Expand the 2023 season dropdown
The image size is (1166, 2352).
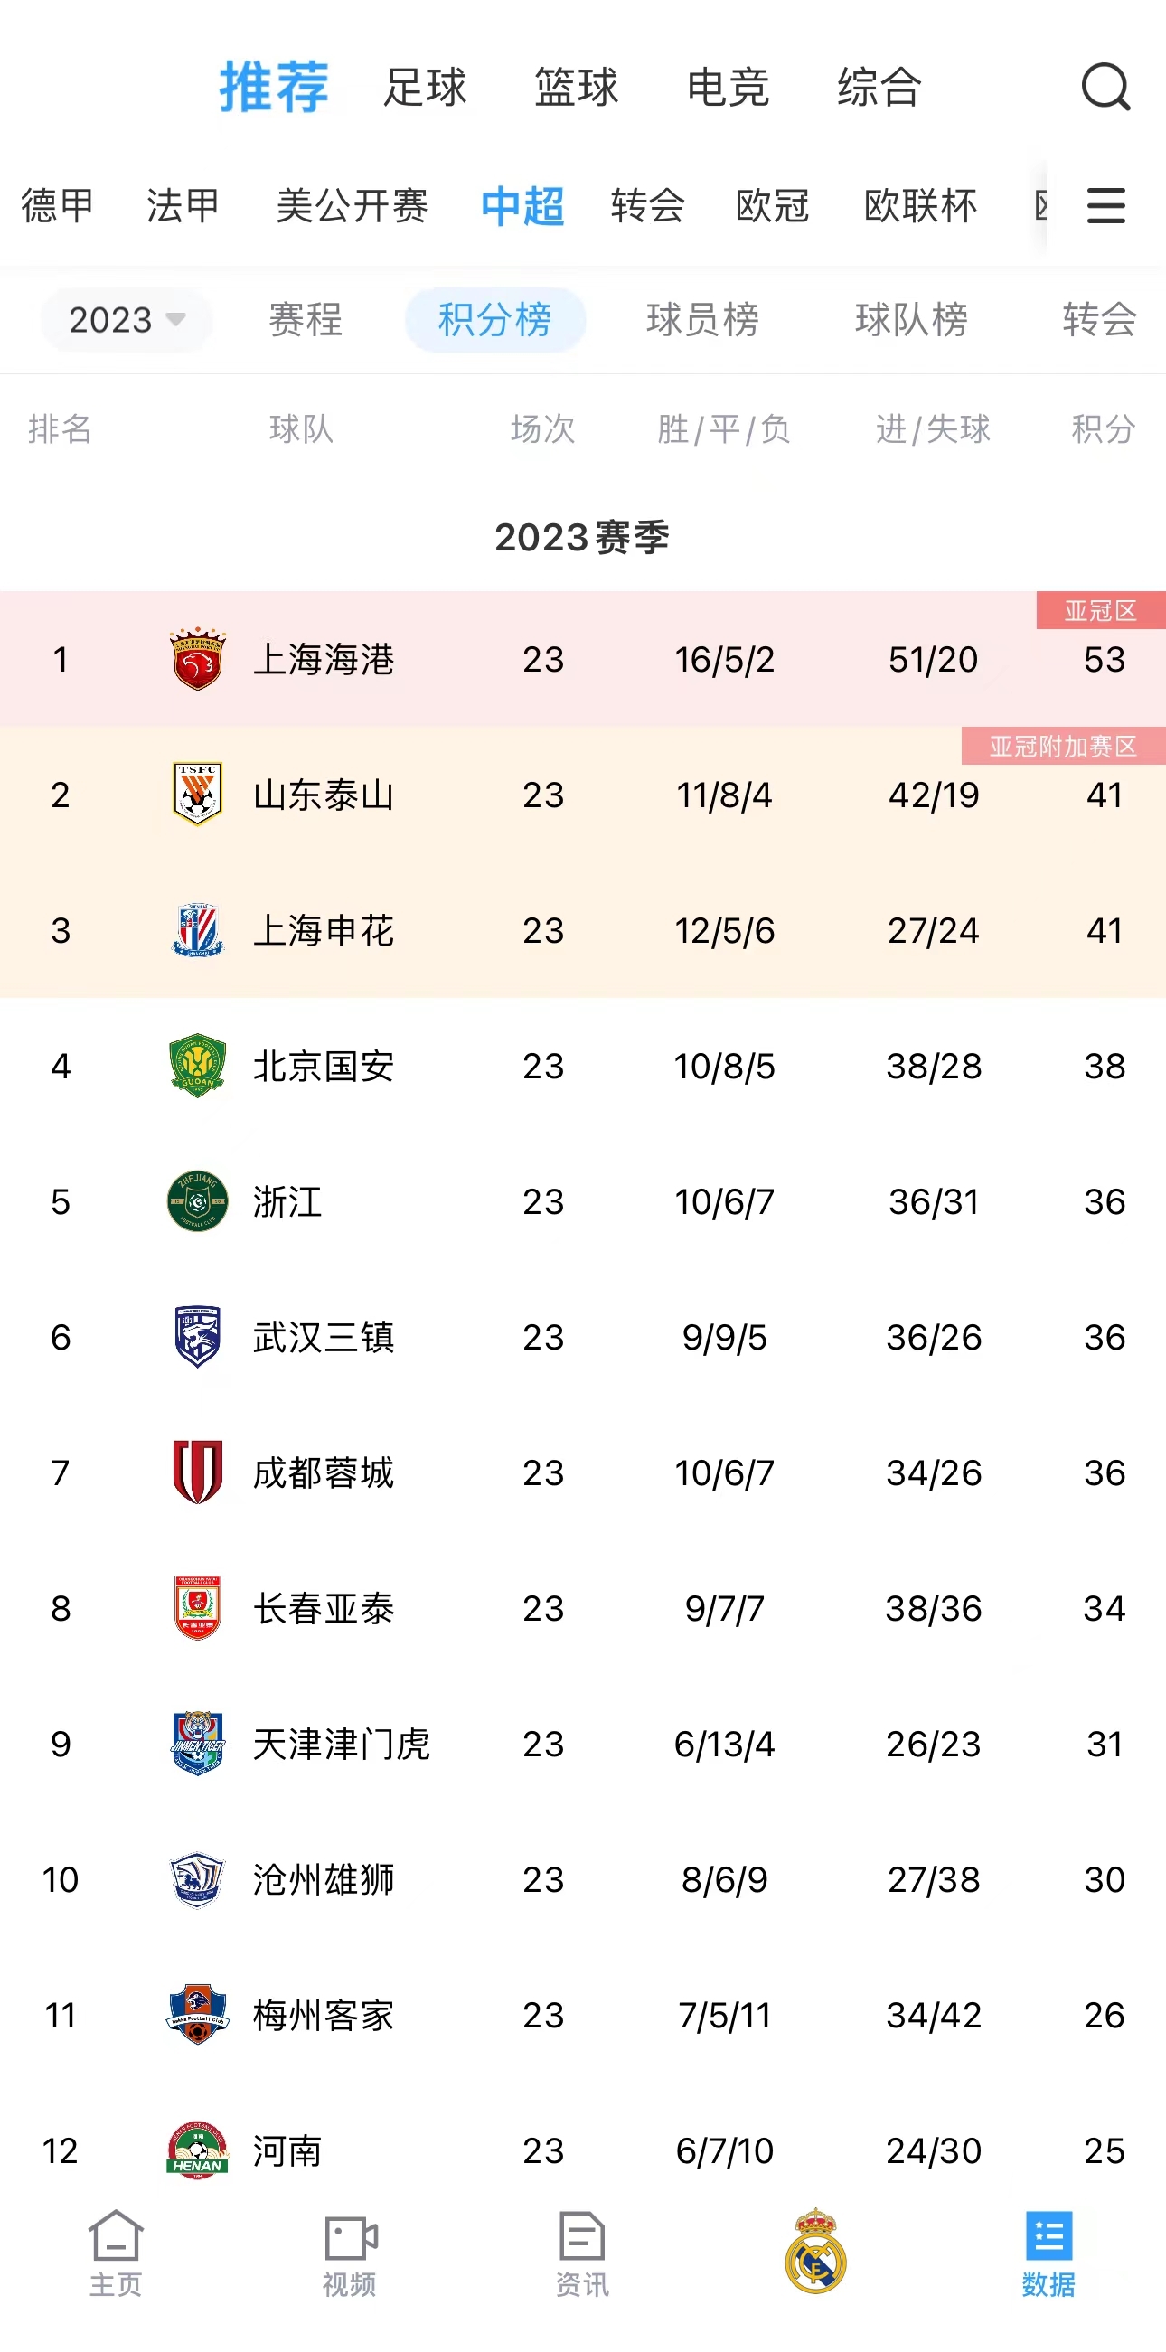pos(126,320)
